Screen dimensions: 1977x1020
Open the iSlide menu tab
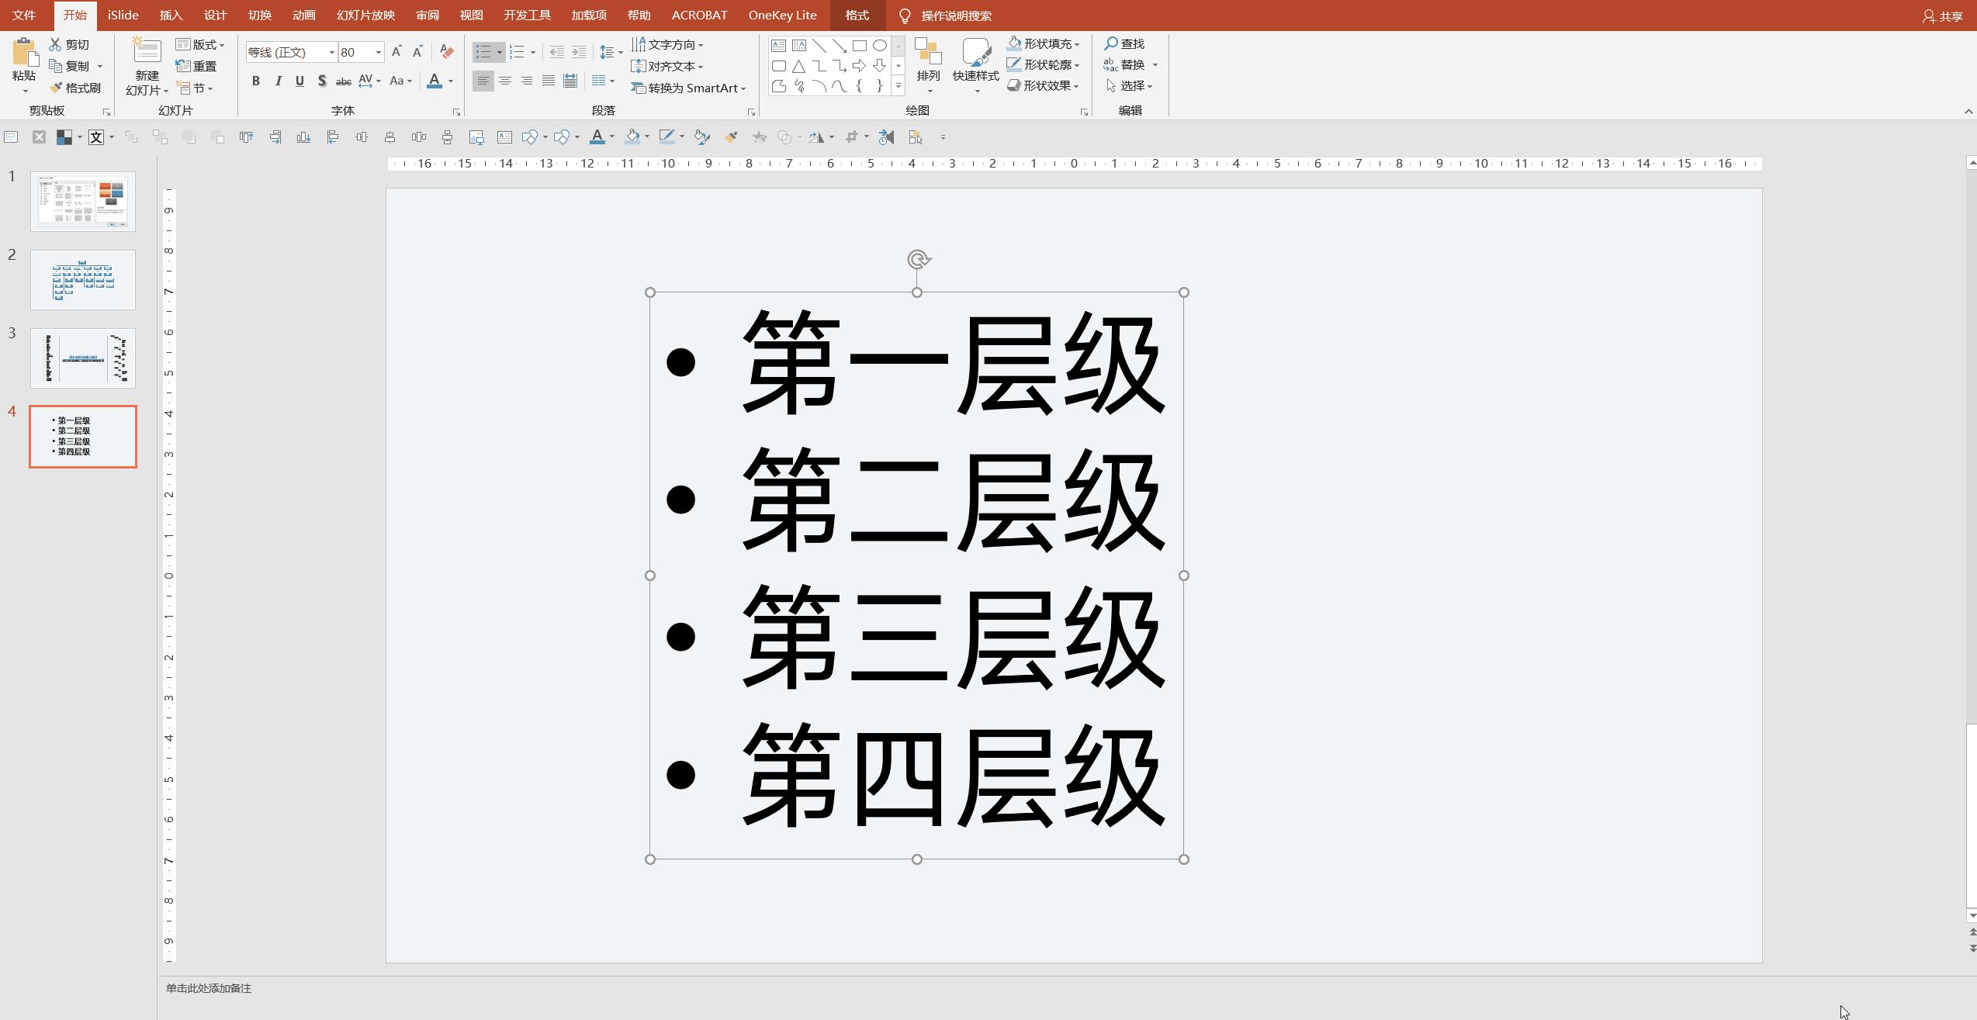122,15
